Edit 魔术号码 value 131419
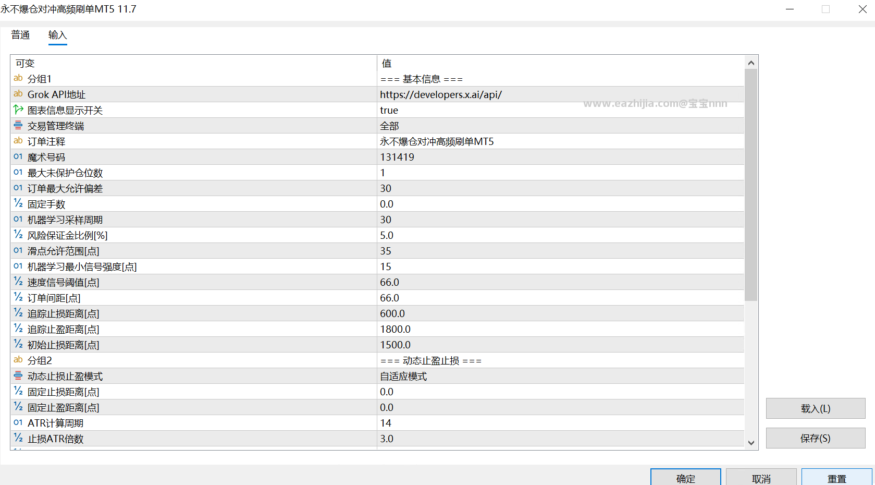This screenshot has width=875, height=485. click(x=560, y=157)
